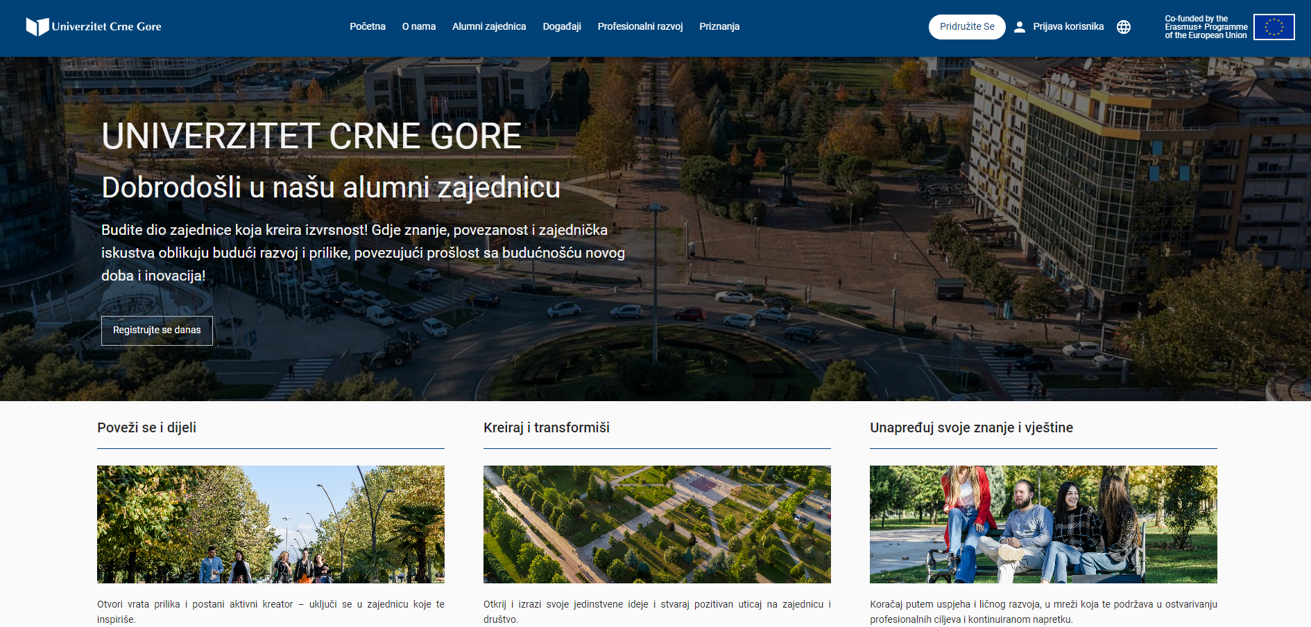The image size is (1311, 627).
Task: Go to Početna menu item
Action: [x=368, y=26]
